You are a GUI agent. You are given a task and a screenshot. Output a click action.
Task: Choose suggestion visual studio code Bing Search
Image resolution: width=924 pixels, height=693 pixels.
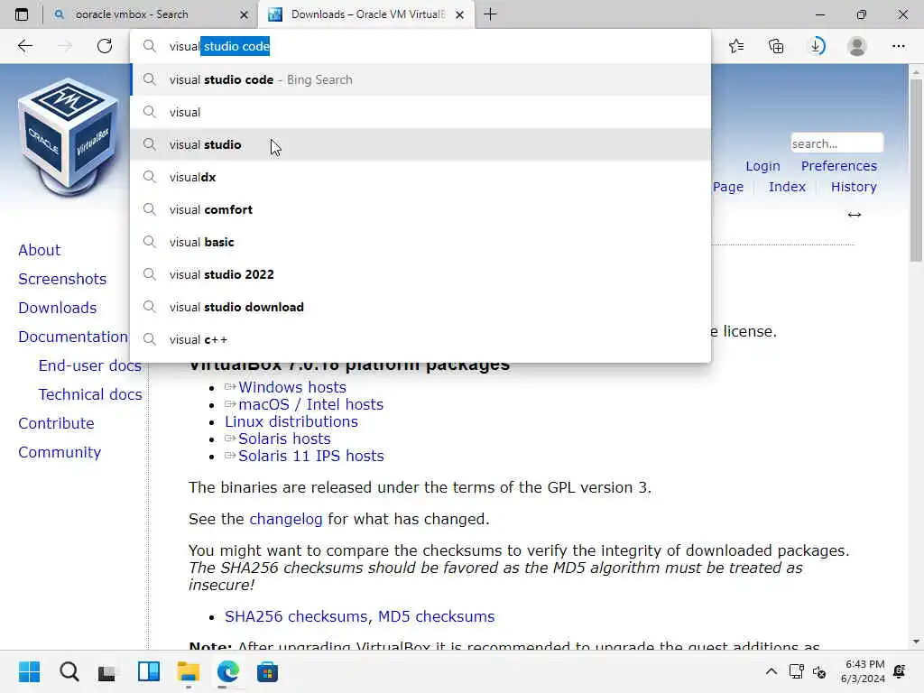click(420, 79)
